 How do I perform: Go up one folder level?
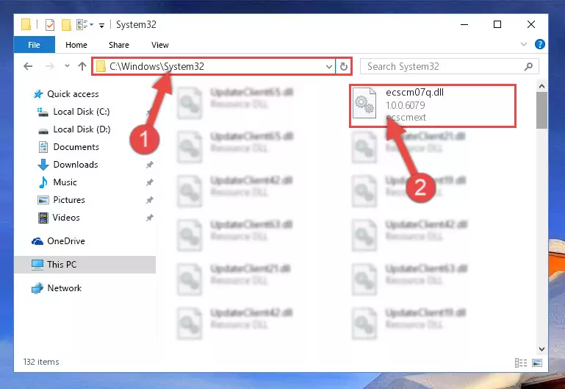pyautogui.click(x=82, y=66)
